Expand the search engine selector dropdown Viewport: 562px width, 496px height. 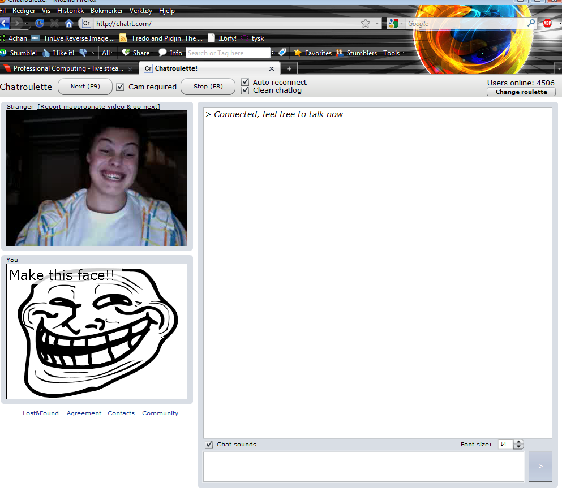pyautogui.click(x=401, y=24)
